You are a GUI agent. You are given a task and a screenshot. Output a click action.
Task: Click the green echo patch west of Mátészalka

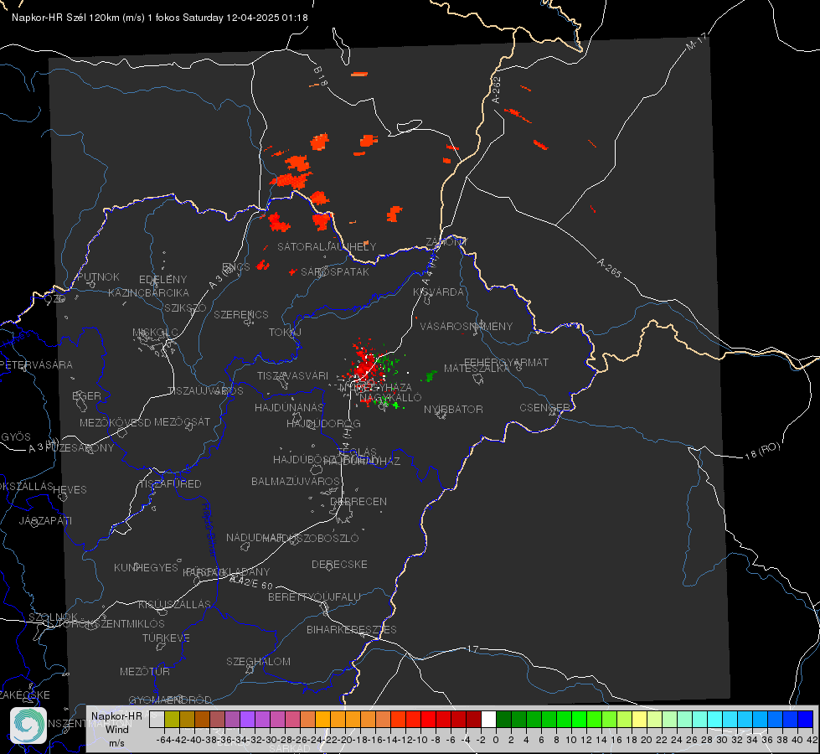click(431, 375)
